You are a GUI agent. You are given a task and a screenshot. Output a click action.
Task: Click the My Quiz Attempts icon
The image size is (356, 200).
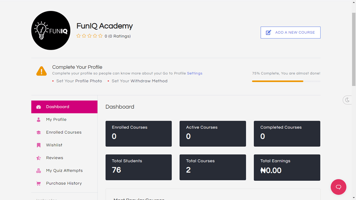pyautogui.click(x=39, y=171)
